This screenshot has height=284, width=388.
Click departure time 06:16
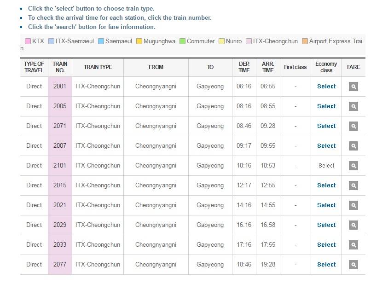pyautogui.click(x=244, y=87)
